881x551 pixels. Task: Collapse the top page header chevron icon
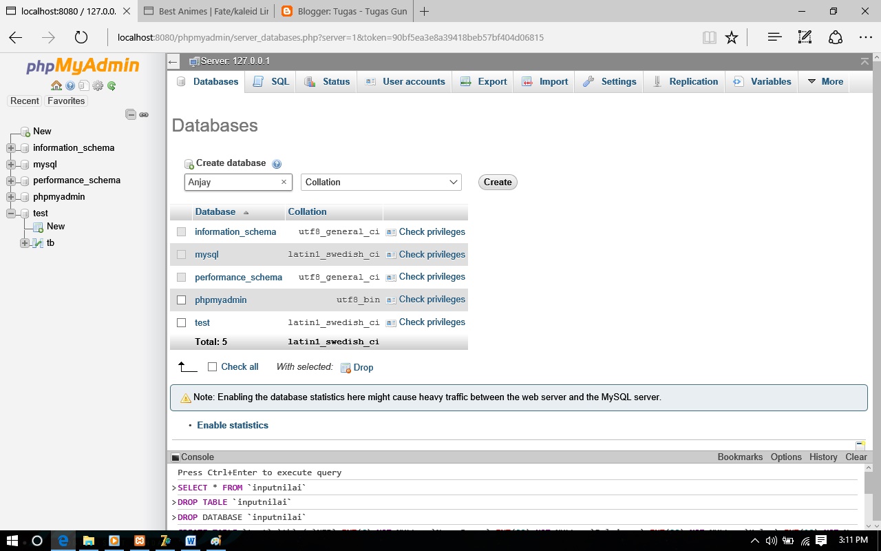(865, 61)
